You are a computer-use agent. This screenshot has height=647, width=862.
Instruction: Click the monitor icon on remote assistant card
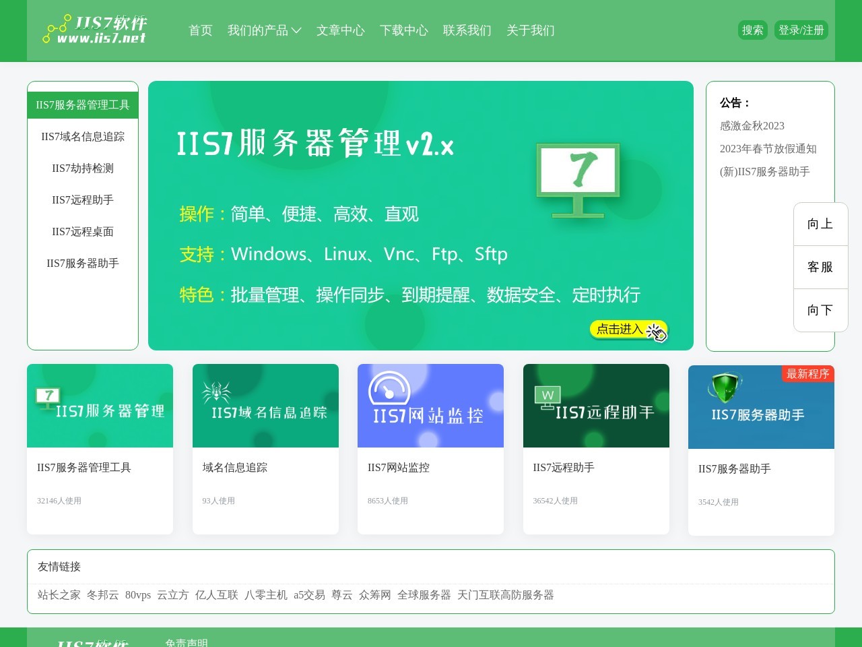click(547, 398)
